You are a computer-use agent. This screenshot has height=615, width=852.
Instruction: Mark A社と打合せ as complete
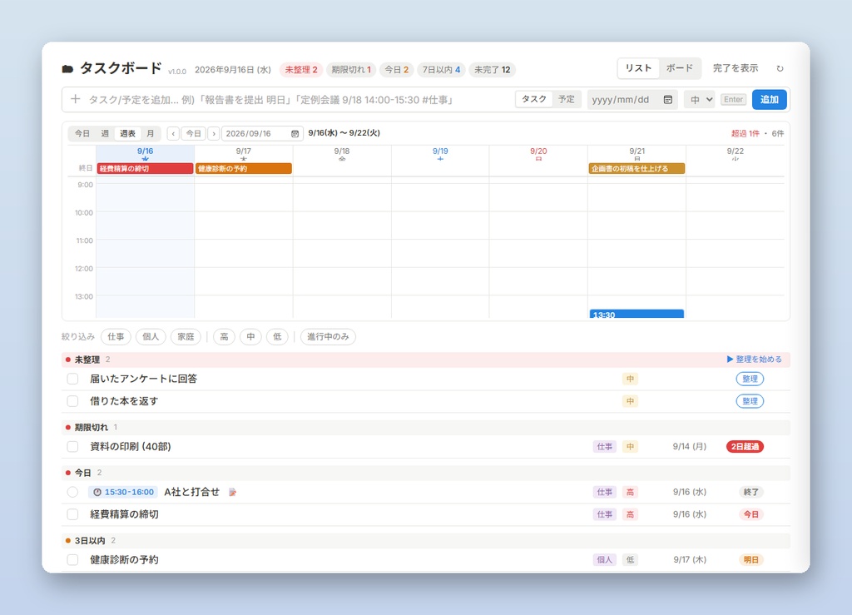pyautogui.click(x=73, y=492)
